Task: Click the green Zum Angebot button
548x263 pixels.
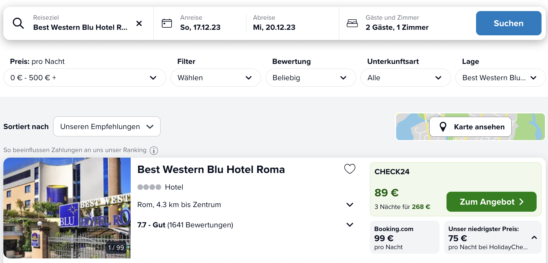Action: pos(491,202)
